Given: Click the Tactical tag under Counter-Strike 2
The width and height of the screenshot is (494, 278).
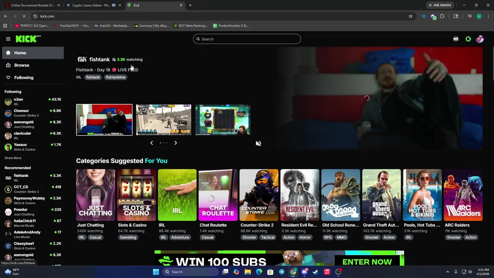Looking at the screenshot, I should 267,237.
